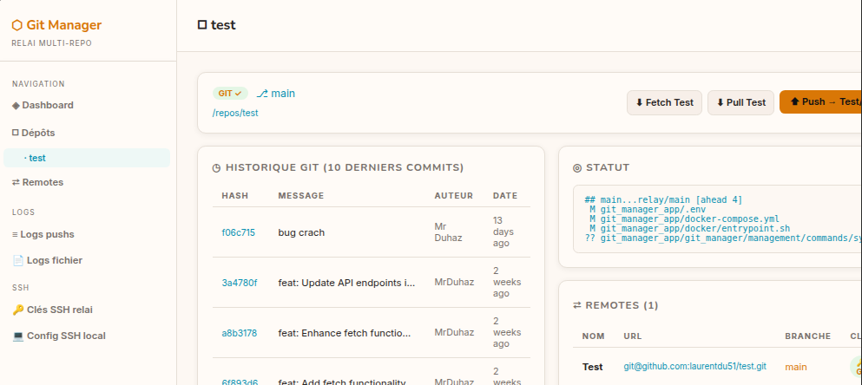Click 'feat: Enhance fetch functio...' message
This screenshot has height=385, width=862.
pyautogui.click(x=344, y=333)
